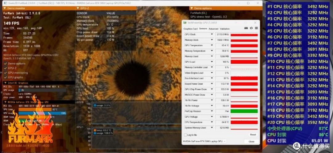
Task: Click the usage 3.3 % legend in GPU 0 graph
Action: click(x=101, y=105)
